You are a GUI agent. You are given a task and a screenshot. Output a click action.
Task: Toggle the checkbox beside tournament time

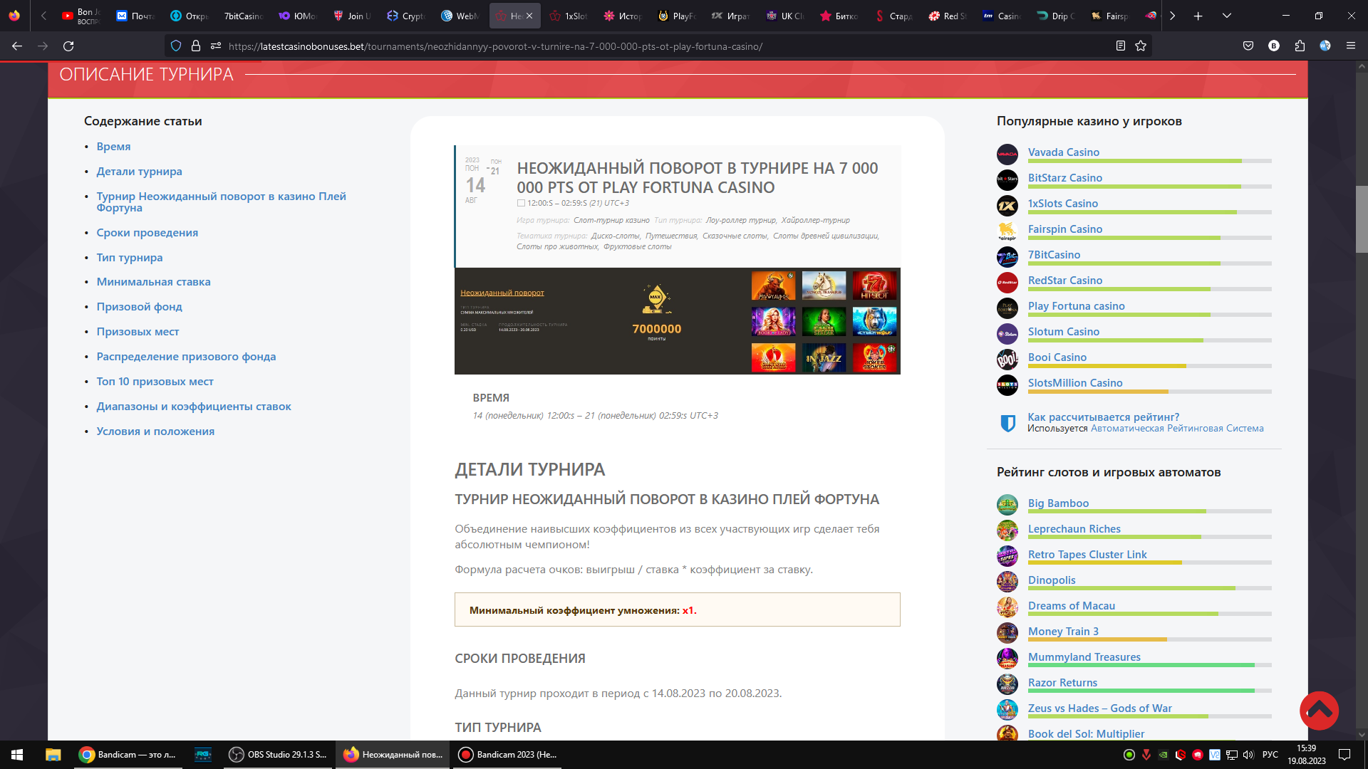click(x=521, y=204)
